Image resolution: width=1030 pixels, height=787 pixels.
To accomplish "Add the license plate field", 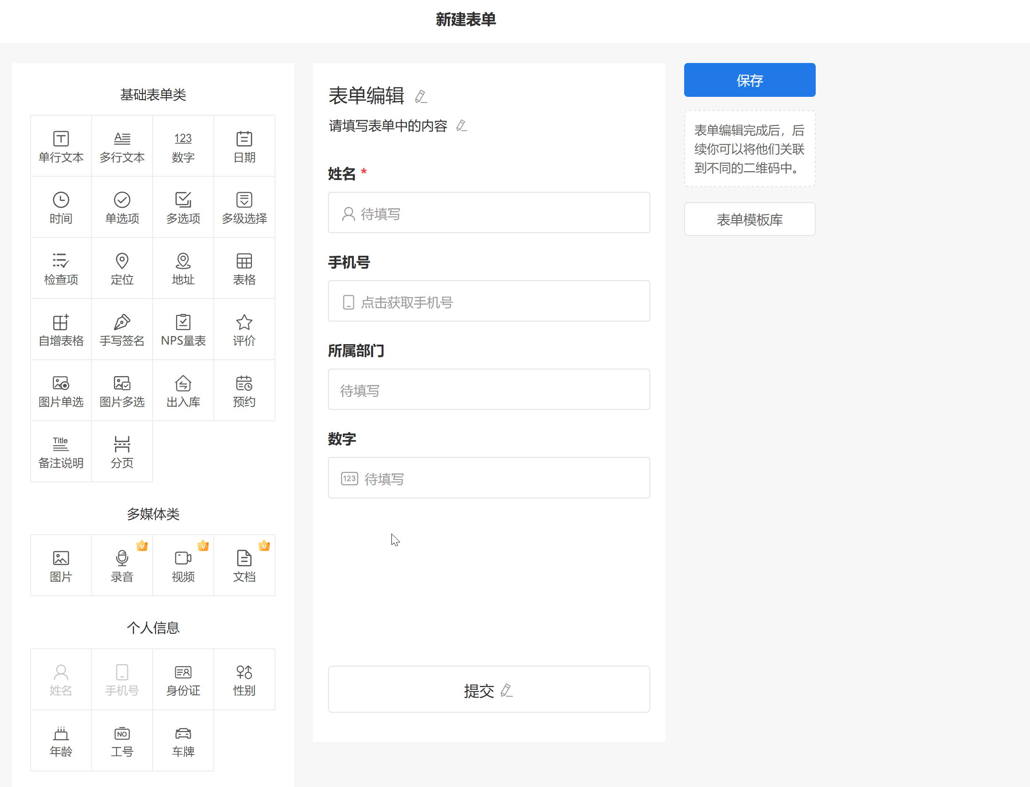I will click(183, 740).
